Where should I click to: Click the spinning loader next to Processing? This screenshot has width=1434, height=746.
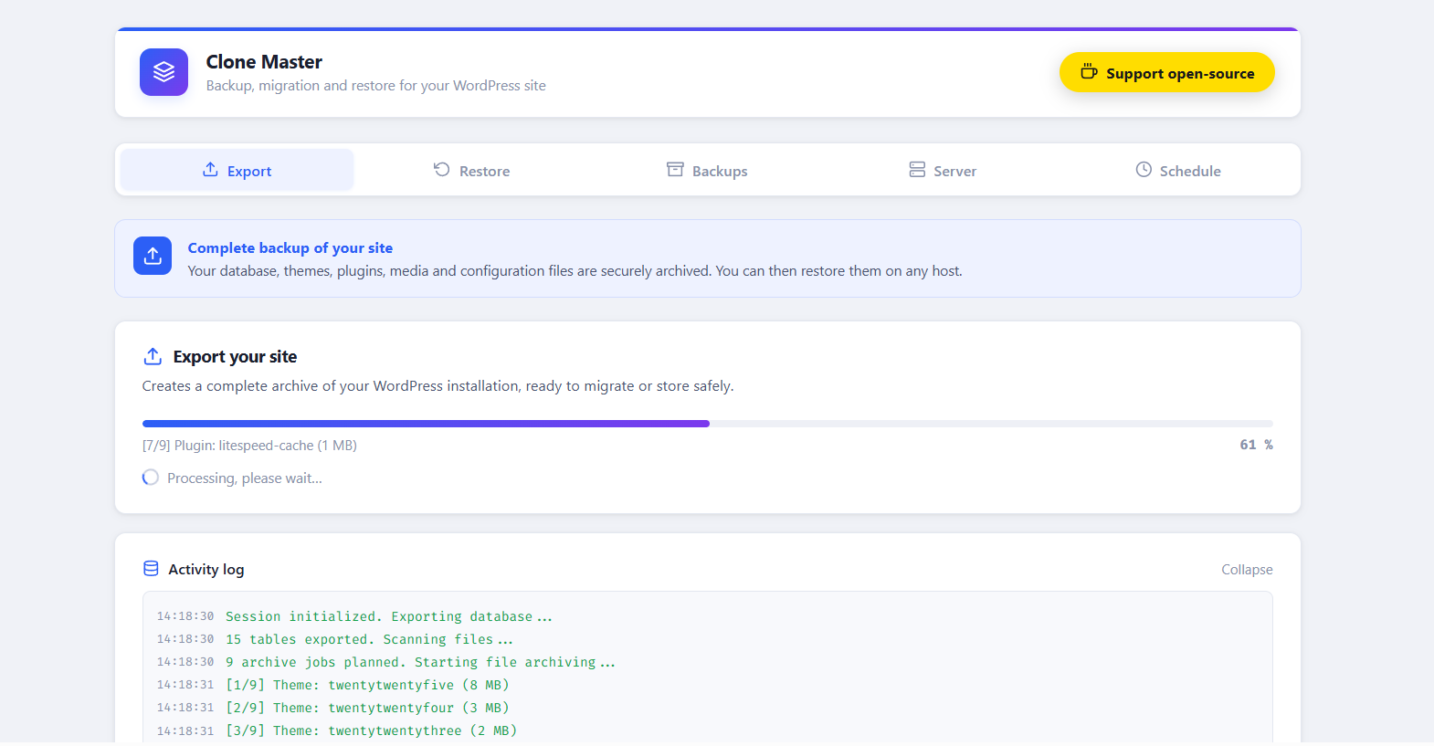click(151, 478)
